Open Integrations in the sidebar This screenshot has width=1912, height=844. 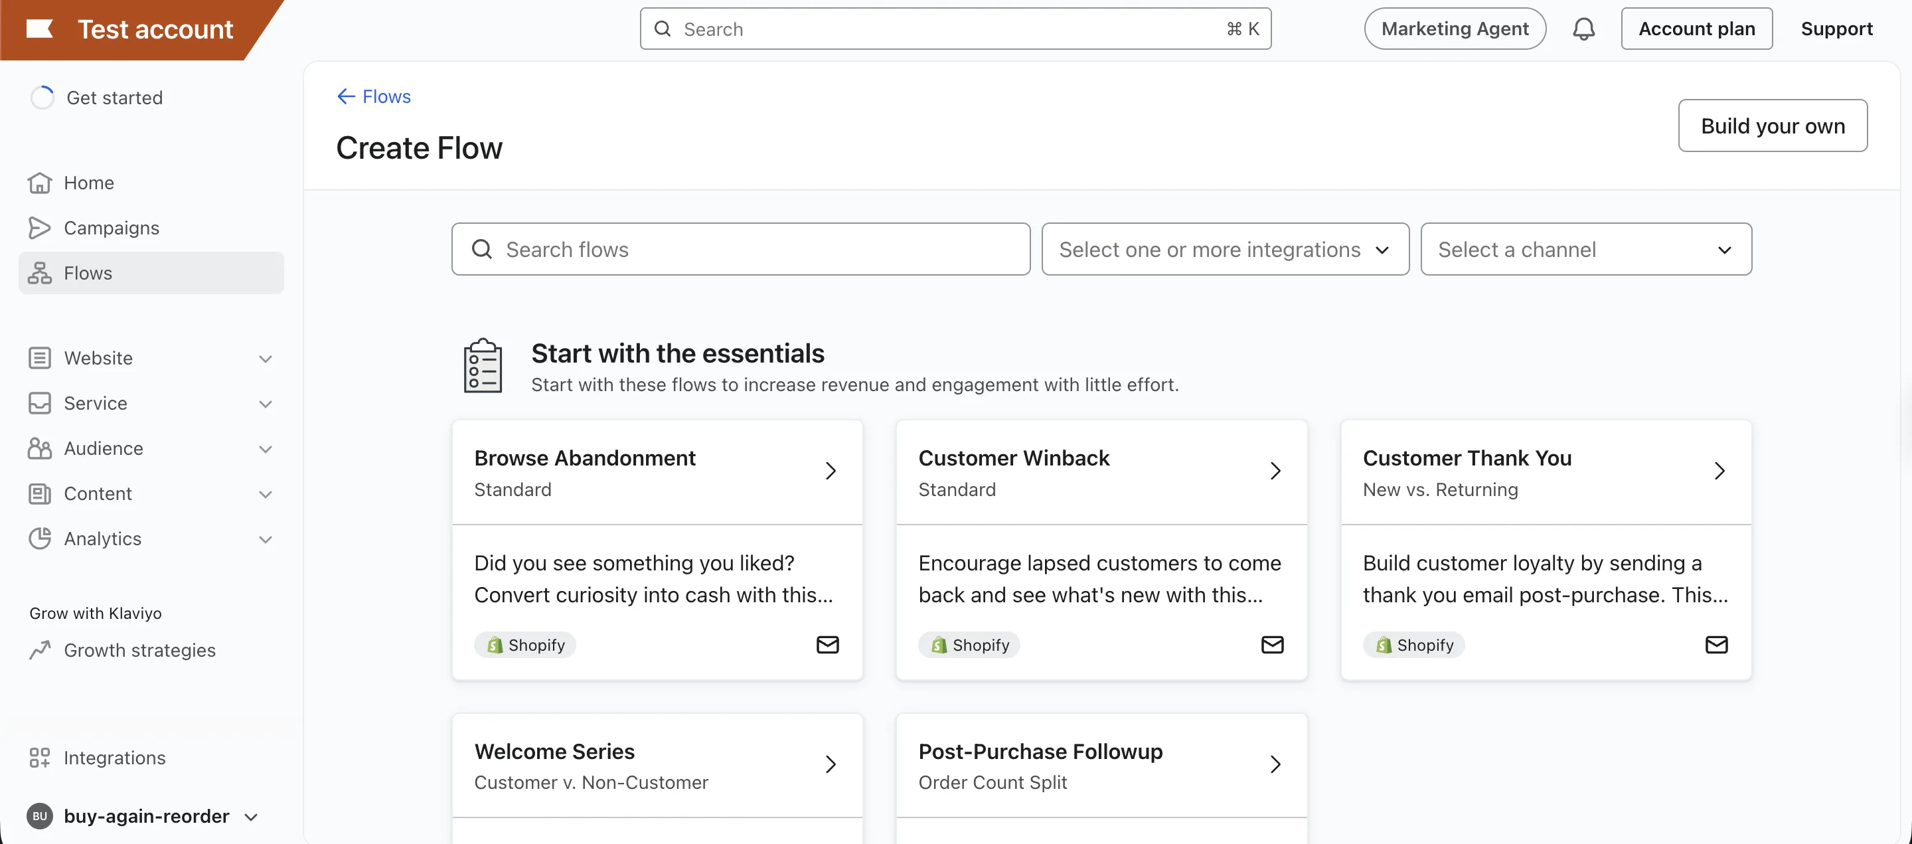click(x=151, y=758)
